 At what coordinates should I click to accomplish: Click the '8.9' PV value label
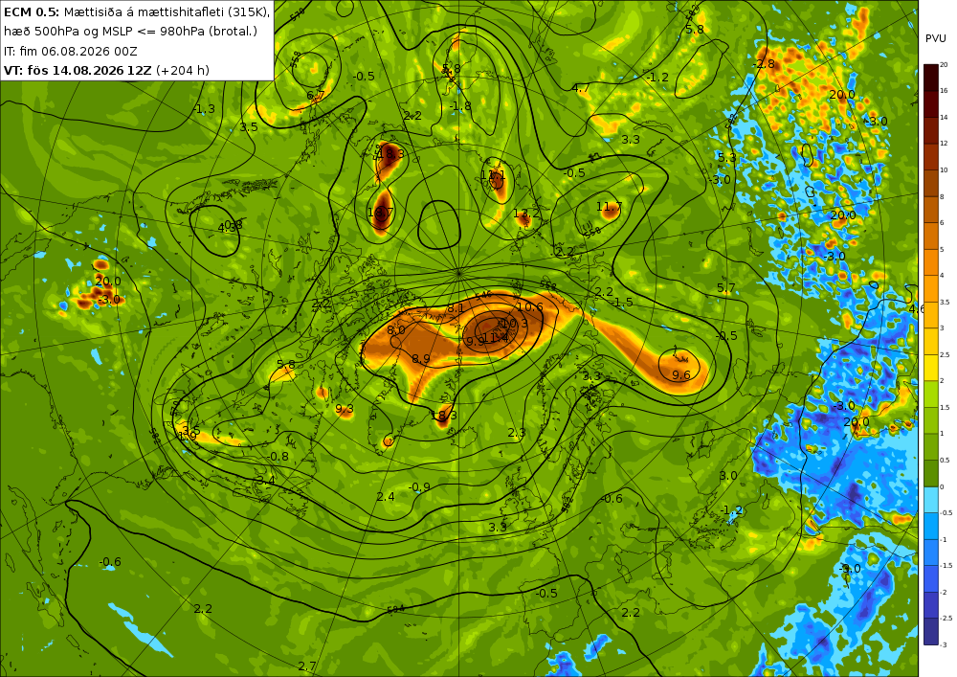[420, 358]
